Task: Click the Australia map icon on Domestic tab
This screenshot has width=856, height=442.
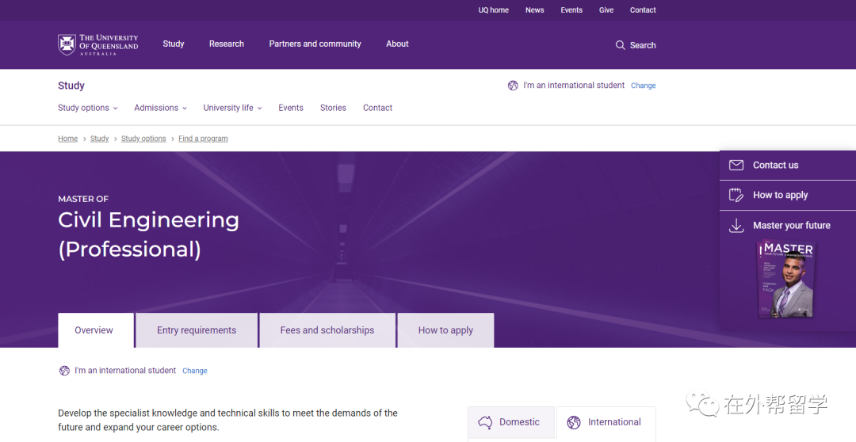Action: point(485,422)
